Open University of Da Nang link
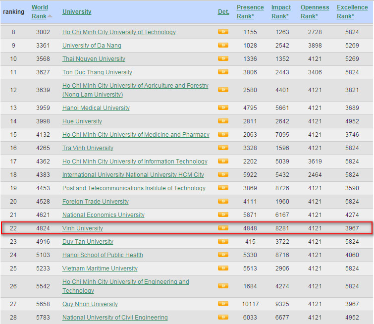This screenshot has height=324, width=374. pos(92,46)
